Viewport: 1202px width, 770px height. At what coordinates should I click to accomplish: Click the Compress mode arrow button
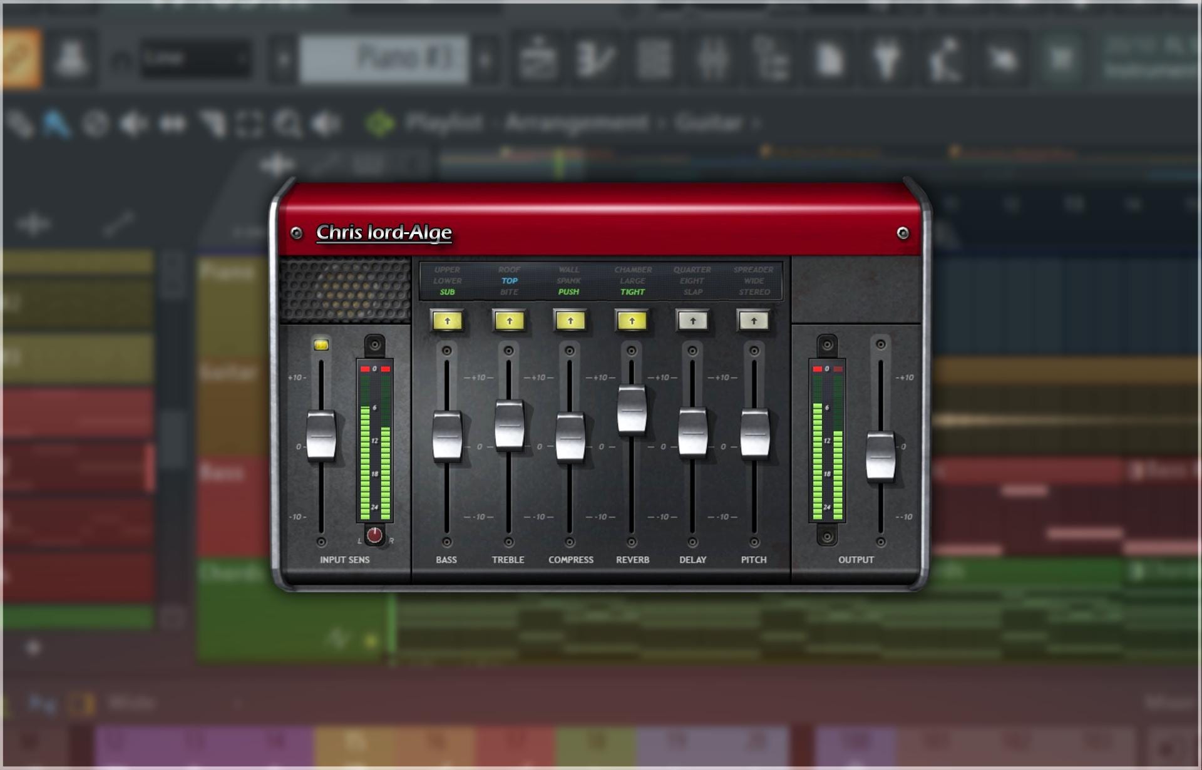[570, 321]
